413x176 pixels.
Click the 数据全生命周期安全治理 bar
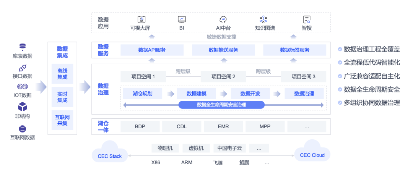pyautogui.click(x=221, y=105)
